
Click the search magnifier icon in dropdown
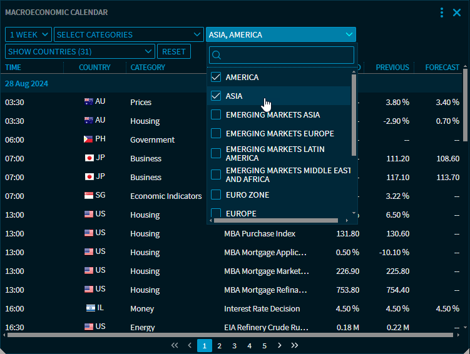tap(217, 55)
